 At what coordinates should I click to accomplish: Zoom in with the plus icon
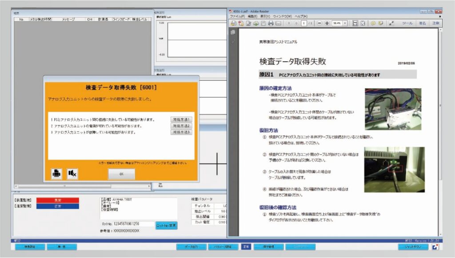[x=327, y=23]
